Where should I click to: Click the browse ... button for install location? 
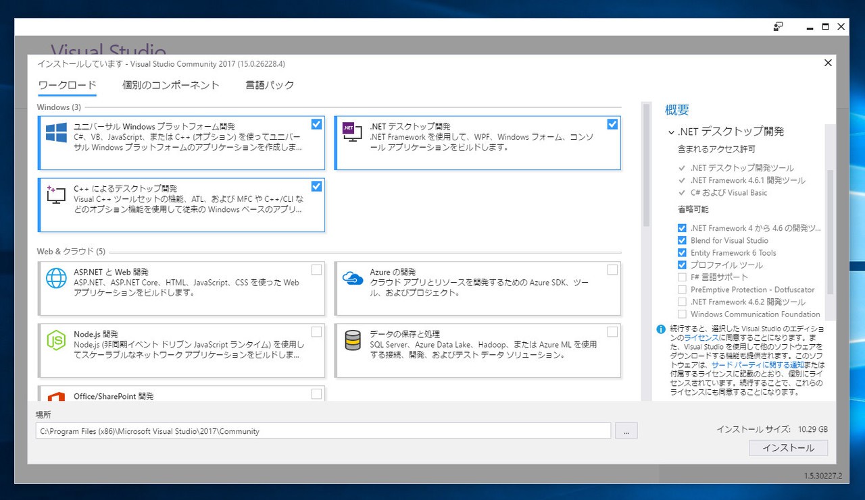tap(626, 430)
